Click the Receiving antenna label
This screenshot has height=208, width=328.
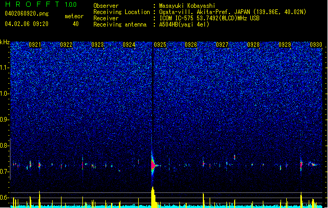pyautogui.click(x=120, y=24)
